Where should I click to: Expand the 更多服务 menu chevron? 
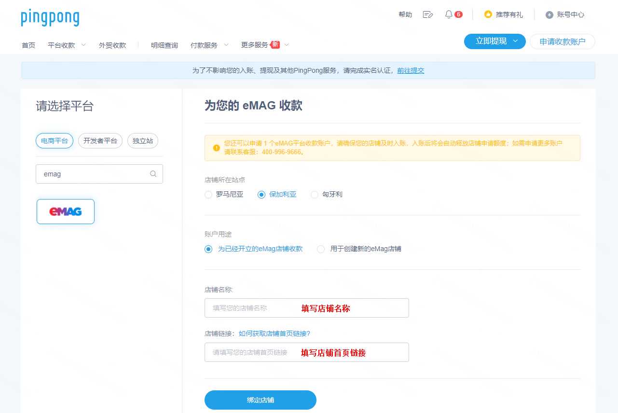click(x=287, y=45)
